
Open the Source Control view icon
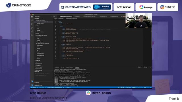(32, 24)
